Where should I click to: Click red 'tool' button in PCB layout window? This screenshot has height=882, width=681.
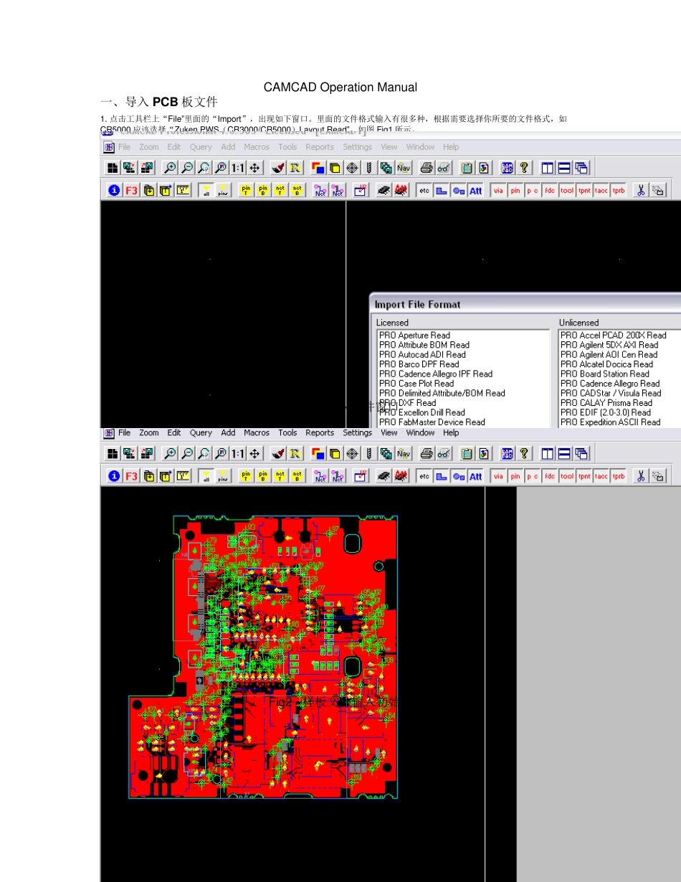click(567, 476)
